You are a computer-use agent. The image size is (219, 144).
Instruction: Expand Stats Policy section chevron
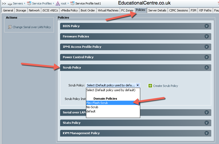[206, 123]
